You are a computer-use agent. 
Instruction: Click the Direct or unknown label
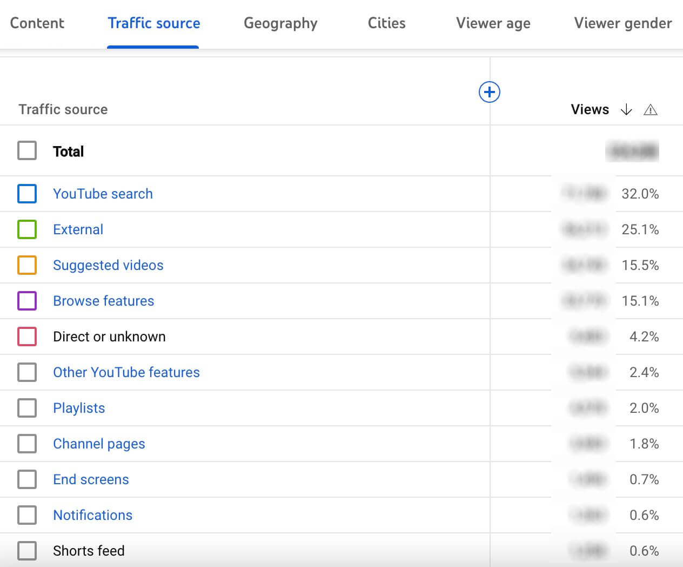109,337
